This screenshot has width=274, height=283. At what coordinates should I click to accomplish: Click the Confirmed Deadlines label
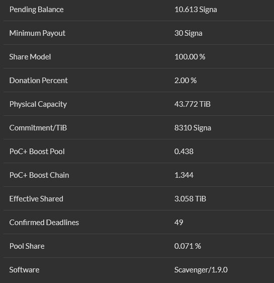[x=44, y=223]
